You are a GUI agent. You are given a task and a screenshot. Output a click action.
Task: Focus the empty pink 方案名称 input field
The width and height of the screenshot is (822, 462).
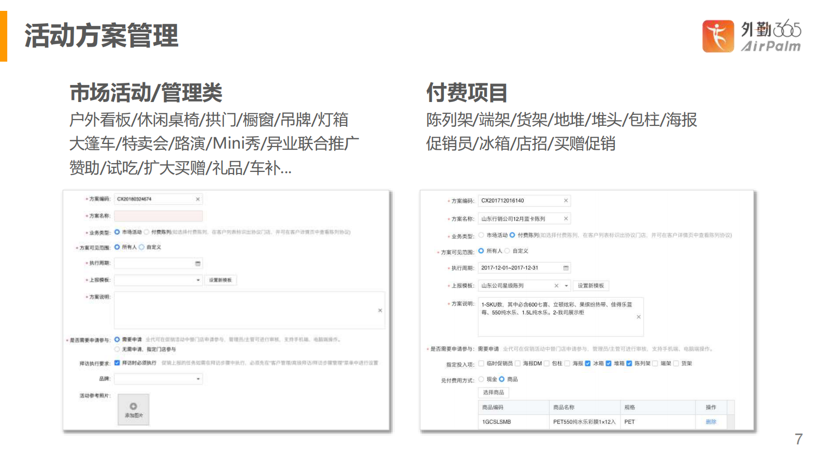pos(158,216)
